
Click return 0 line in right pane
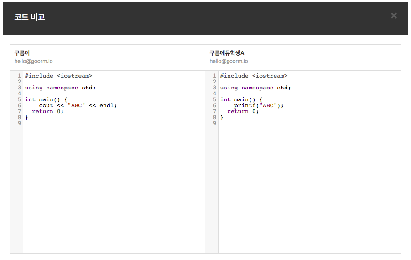[x=243, y=111]
